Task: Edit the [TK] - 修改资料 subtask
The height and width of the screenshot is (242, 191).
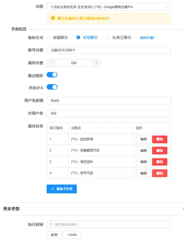Action: click(143, 162)
